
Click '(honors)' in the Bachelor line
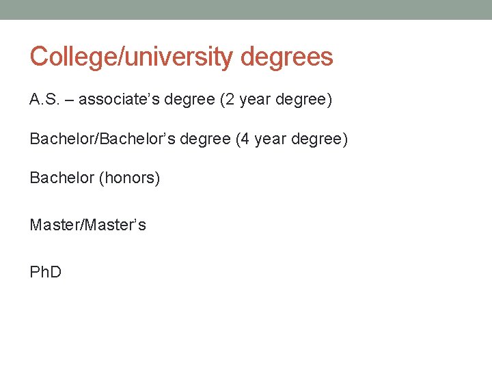[x=130, y=178]
